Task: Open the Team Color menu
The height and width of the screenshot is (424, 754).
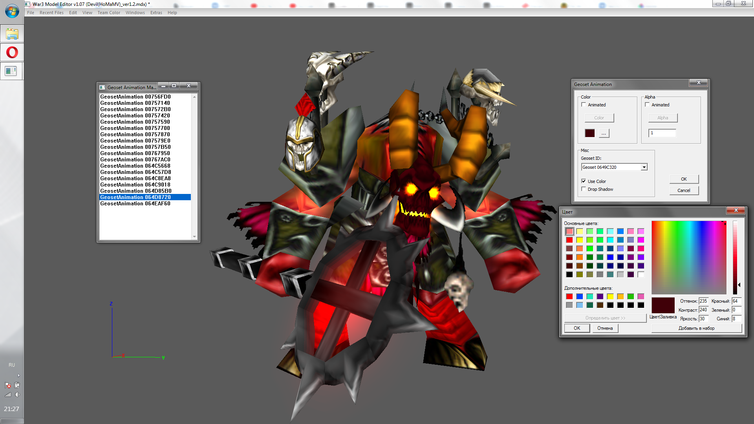Action: click(x=109, y=13)
